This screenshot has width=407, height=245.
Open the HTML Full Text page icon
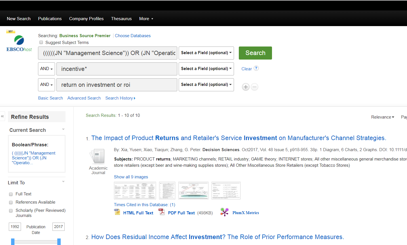(x=117, y=212)
